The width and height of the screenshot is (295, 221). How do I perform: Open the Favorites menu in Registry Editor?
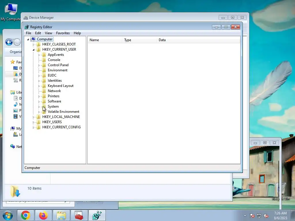tap(63, 33)
